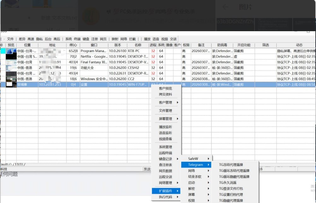Select the 终端 toolbar item
316x203 pixels.
[77, 39]
